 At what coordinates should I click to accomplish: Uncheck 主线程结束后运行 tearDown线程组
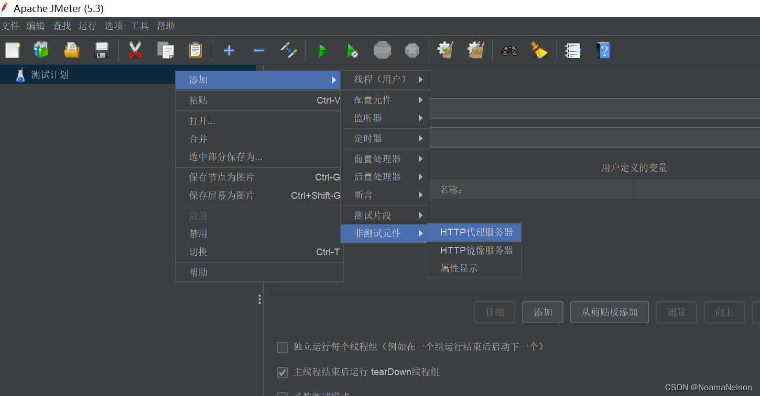(x=283, y=372)
